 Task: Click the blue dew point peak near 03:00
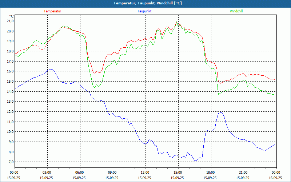coord(51,69)
